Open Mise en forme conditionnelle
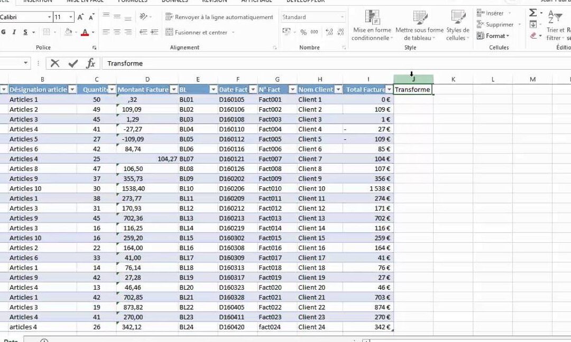The height and width of the screenshot is (342, 571). click(x=372, y=25)
